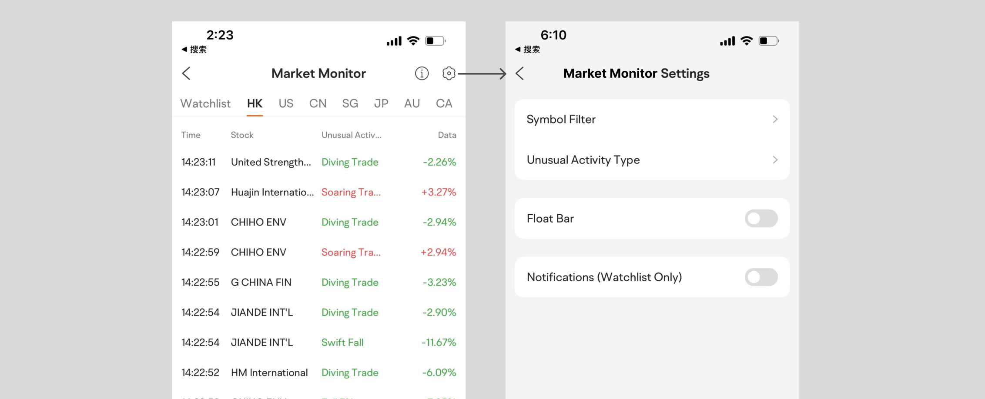
Task: Switch to the CN market tab
Action: tap(318, 103)
